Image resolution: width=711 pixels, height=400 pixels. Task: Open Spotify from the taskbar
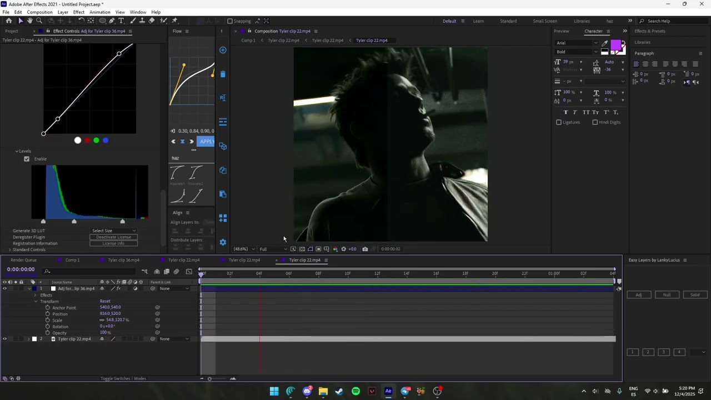[355, 391]
